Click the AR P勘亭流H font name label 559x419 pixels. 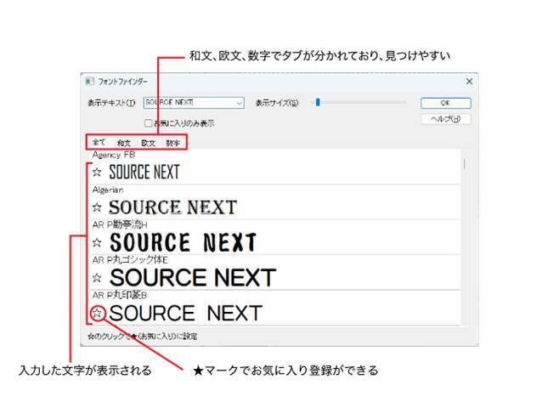point(120,224)
